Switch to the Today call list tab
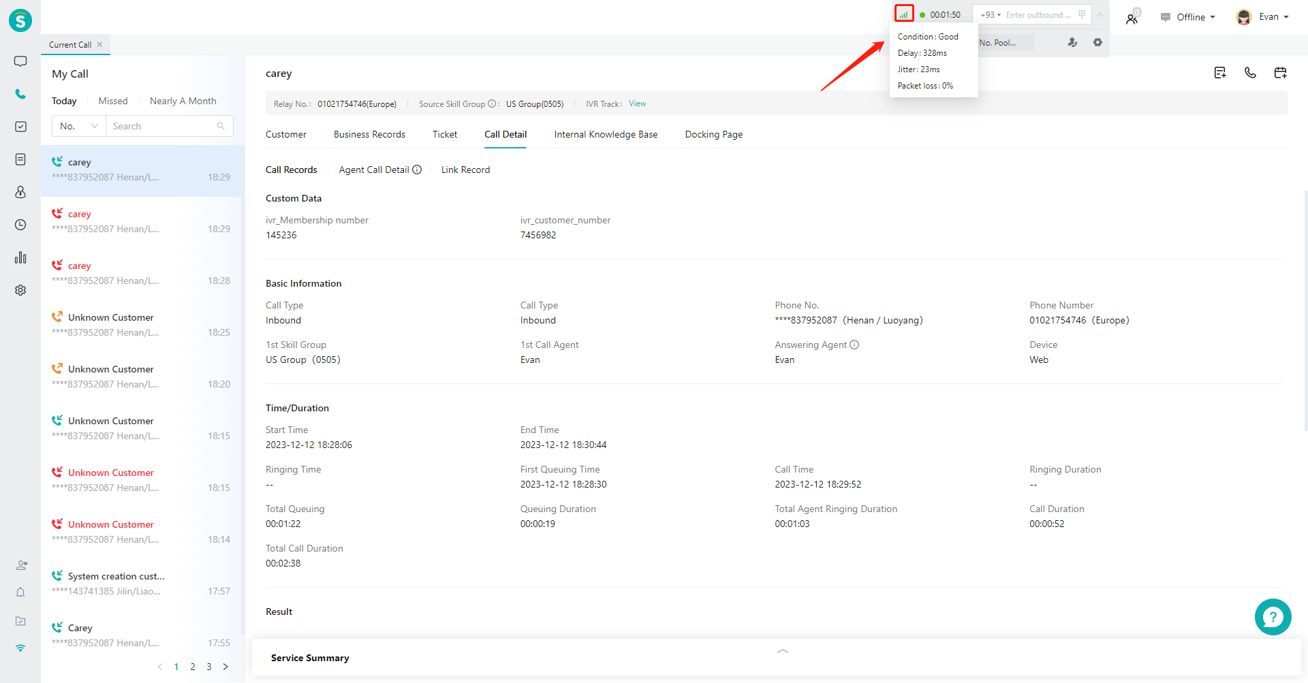1308x683 pixels. tap(64, 101)
